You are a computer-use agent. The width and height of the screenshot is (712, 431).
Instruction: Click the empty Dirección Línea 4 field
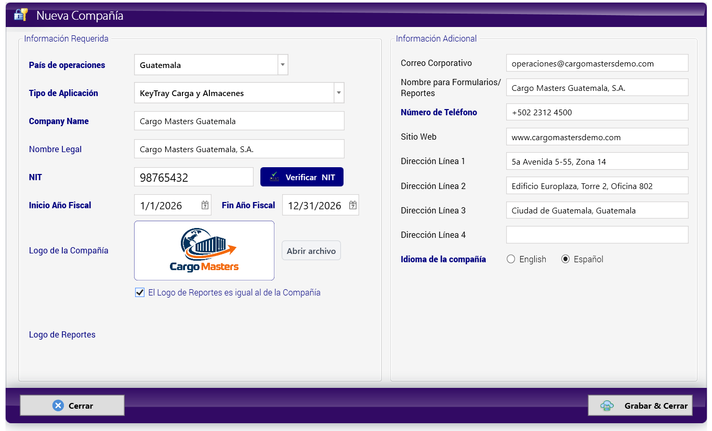point(597,235)
